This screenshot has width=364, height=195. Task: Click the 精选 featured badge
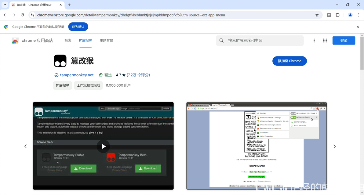point(106,75)
